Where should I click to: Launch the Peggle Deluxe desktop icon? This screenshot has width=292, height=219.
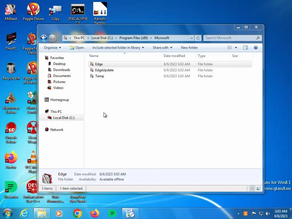[33, 11]
